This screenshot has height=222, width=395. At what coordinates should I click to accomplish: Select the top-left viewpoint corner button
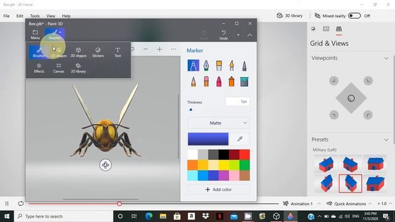(333, 81)
